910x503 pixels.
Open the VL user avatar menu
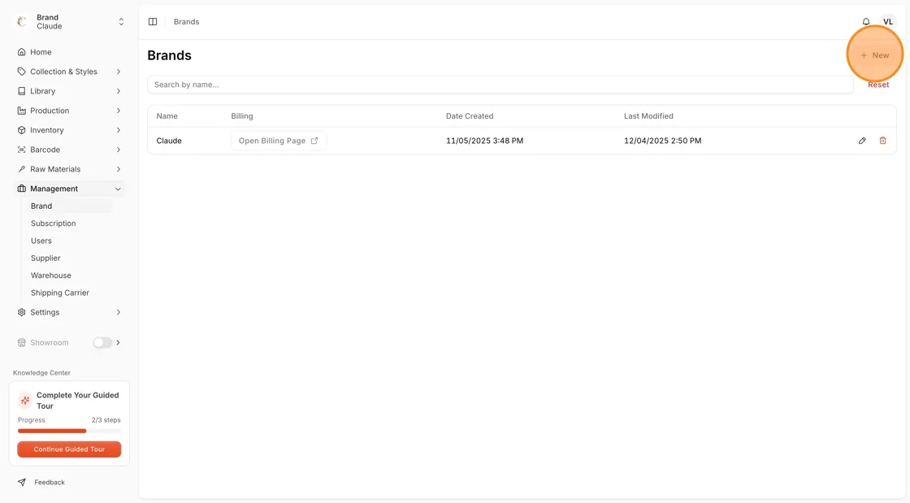coord(888,21)
